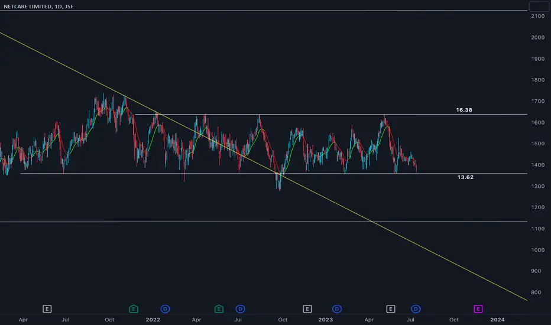This screenshot has height=325, width=551.
Task: Open the purple upcoming earnings marker
Action: point(478,309)
